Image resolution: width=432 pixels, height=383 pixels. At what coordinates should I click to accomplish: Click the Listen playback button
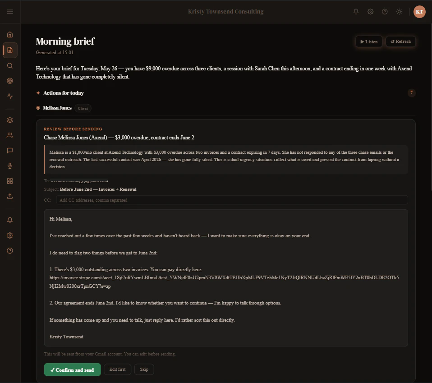(369, 42)
